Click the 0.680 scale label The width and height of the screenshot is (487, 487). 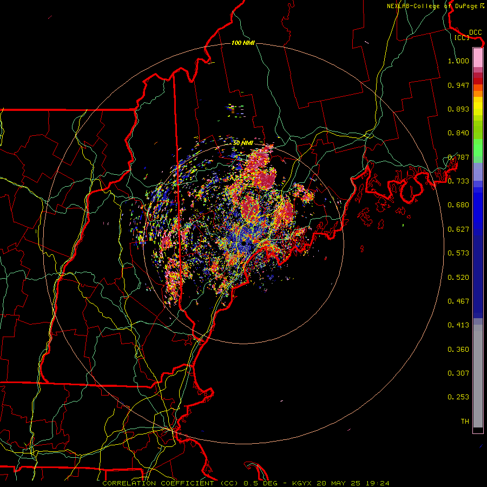[x=458, y=205]
